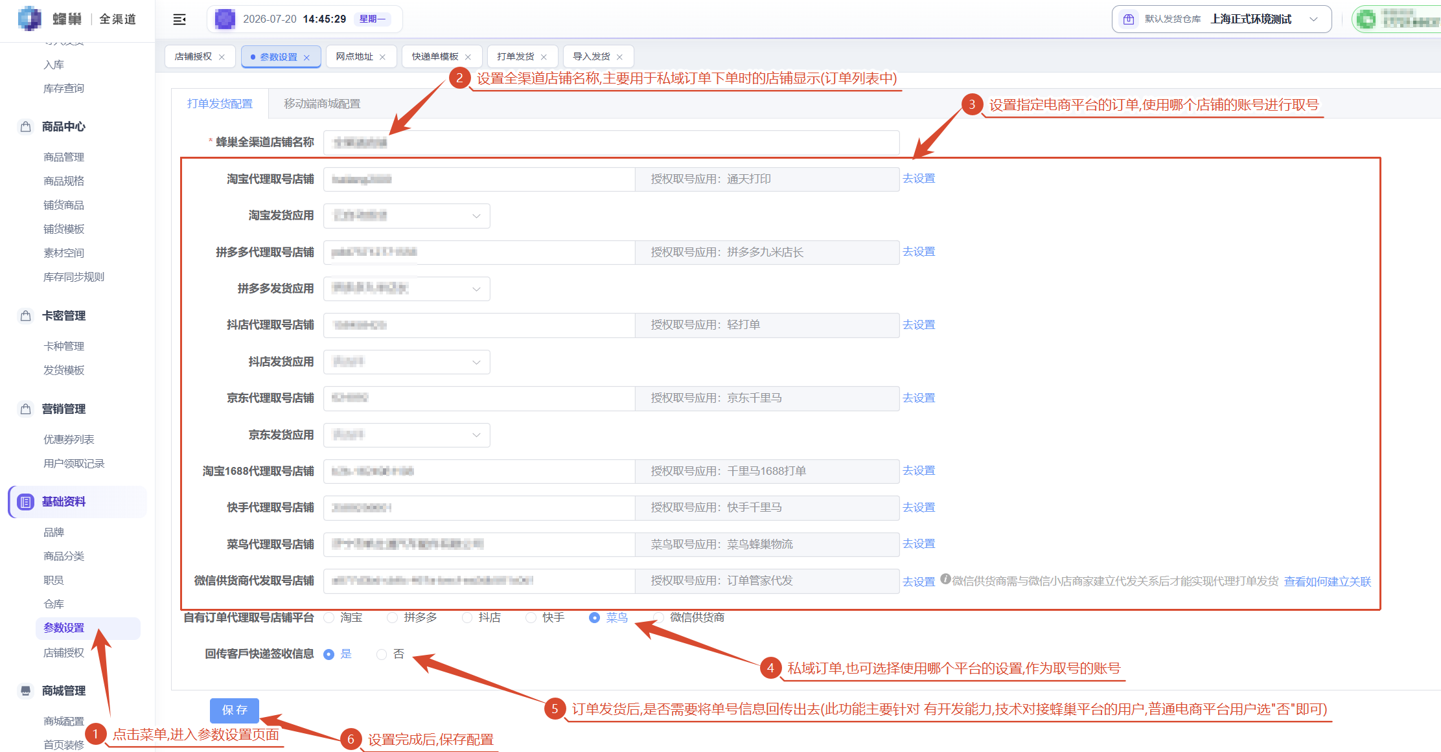This screenshot has width=1441, height=752.
Task: Open 商品分类 in the sidebar
Action: coord(63,556)
